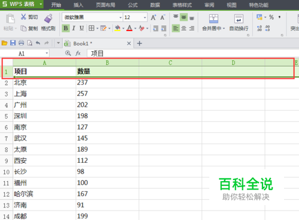This screenshot has height=220, width=299.
Task: Select the Format Painter (格式刷) brush
Action: click(x=48, y=18)
